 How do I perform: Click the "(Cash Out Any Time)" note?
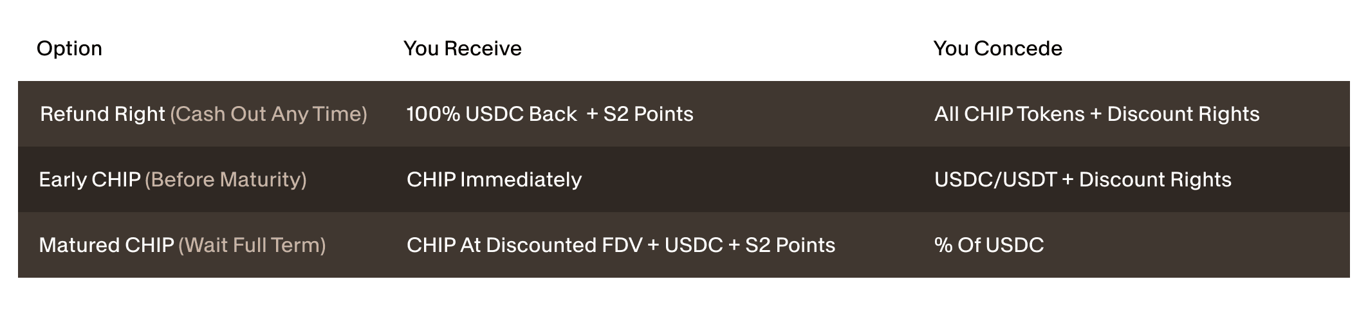[x=268, y=114]
